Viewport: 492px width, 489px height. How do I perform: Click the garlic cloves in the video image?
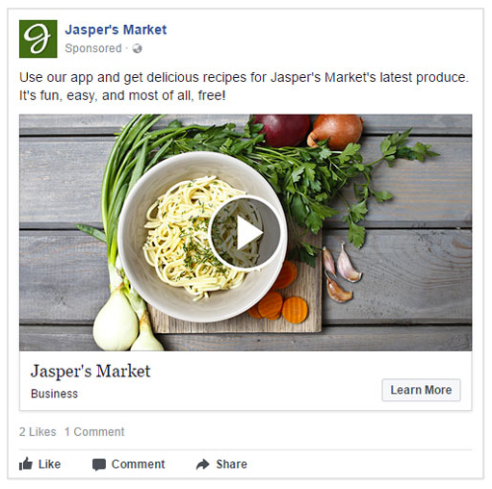[341, 272]
